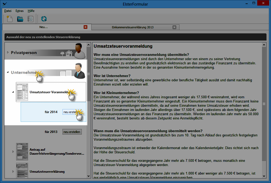Click the refresh update toolbar icon
Screen dimensions: 271x183
(44, 19)
